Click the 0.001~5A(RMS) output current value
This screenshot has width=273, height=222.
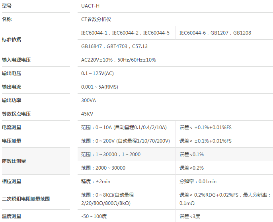(99, 87)
